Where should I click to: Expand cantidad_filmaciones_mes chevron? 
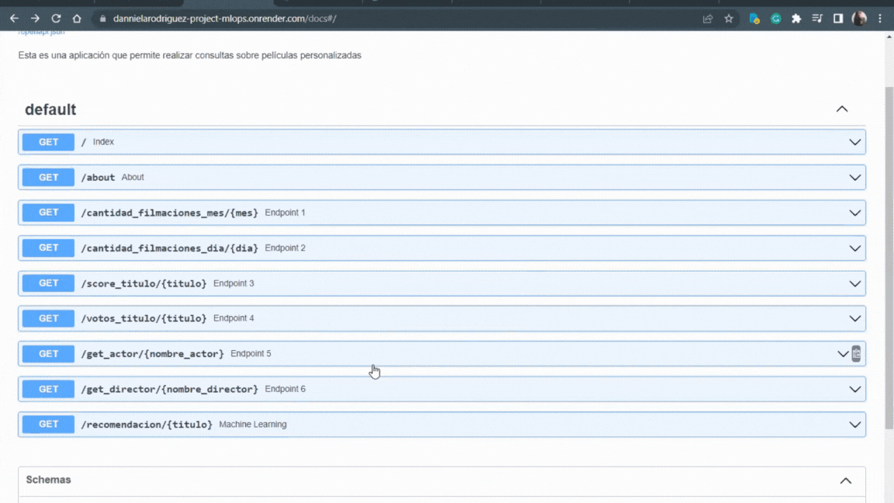click(854, 213)
